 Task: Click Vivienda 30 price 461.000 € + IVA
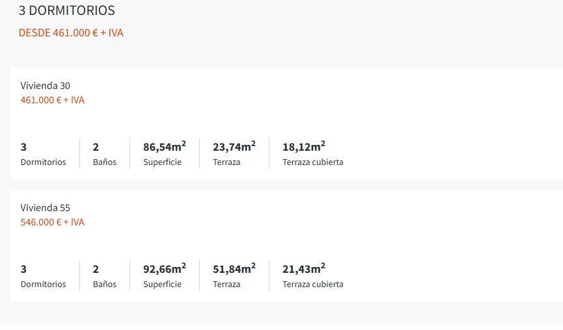tap(53, 100)
